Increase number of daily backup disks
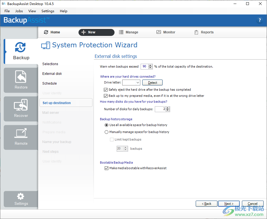This screenshot has height=219, width=267. (x=168, y=108)
